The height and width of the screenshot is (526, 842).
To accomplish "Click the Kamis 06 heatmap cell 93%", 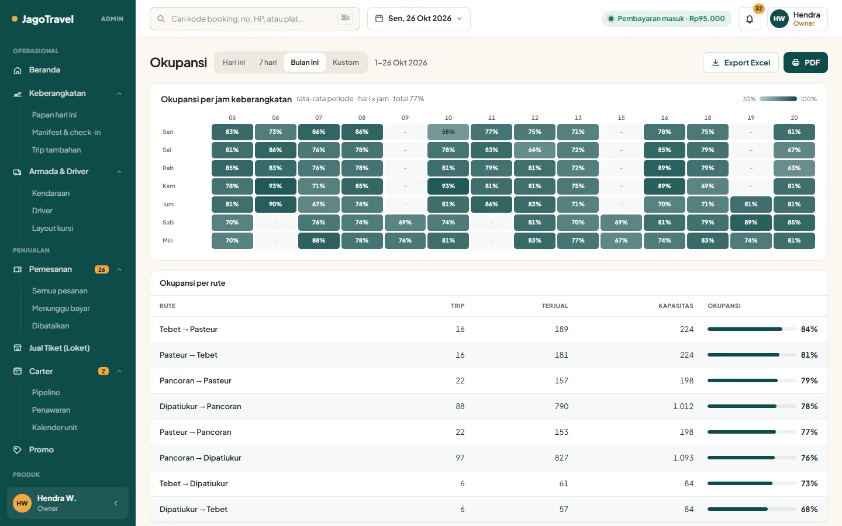I will tap(275, 186).
